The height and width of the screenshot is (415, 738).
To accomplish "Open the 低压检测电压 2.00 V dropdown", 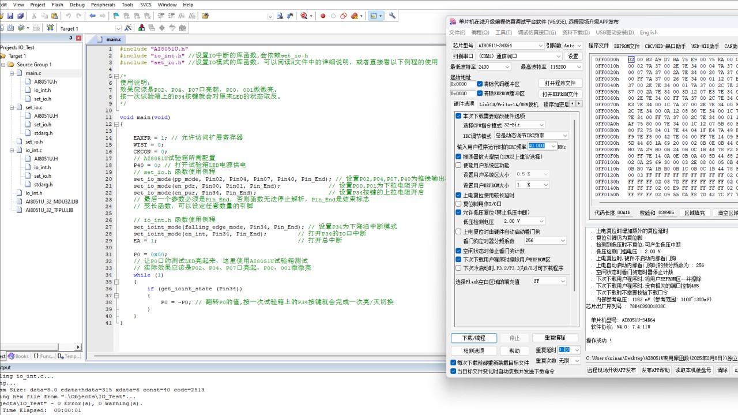I will coord(524,221).
